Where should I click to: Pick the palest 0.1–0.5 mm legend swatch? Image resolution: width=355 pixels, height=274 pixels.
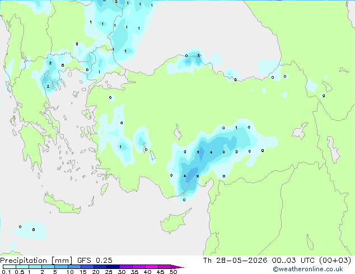tap(10, 267)
